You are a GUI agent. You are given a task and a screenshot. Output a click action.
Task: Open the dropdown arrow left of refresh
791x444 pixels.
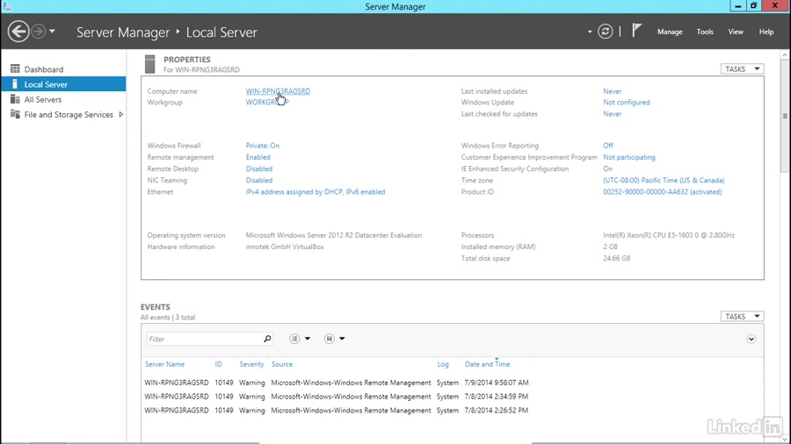click(589, 32)
